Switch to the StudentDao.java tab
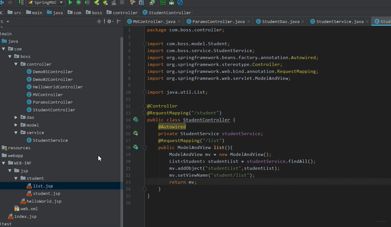 tap(280, 21)
